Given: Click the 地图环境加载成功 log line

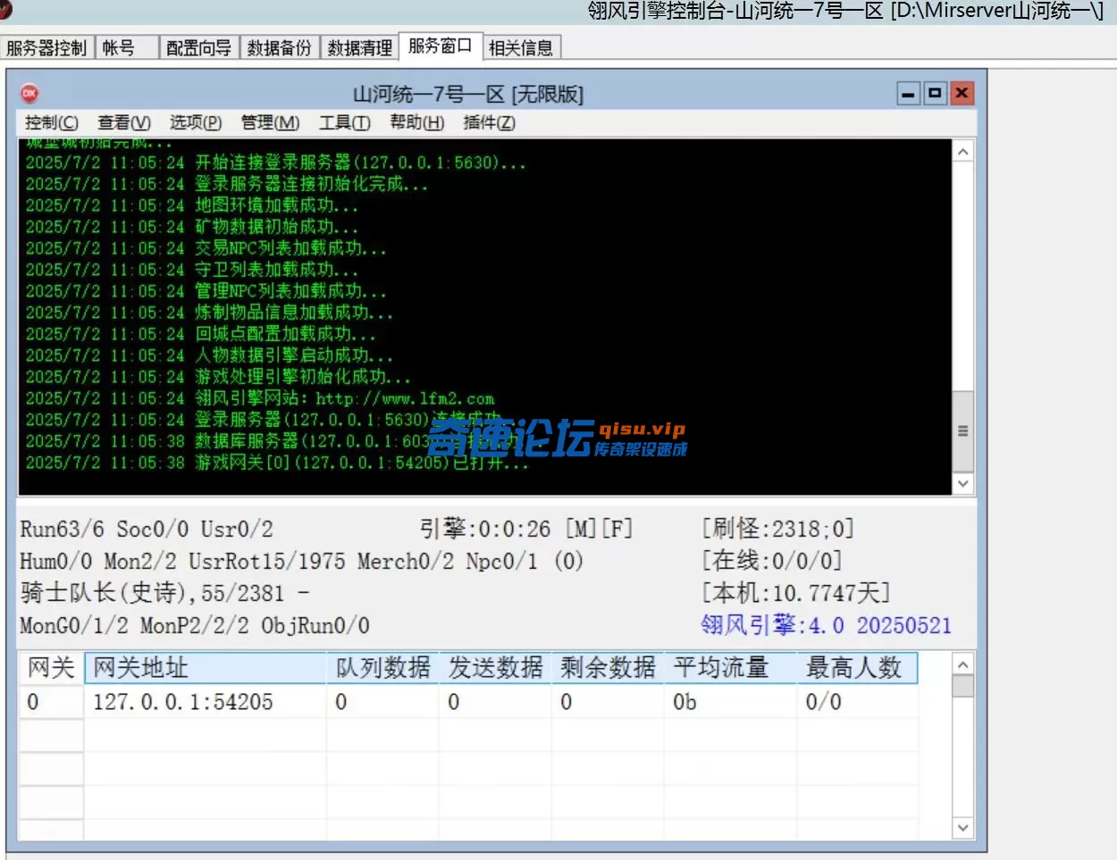Looking at the screenshot, I should click(191, 205).
